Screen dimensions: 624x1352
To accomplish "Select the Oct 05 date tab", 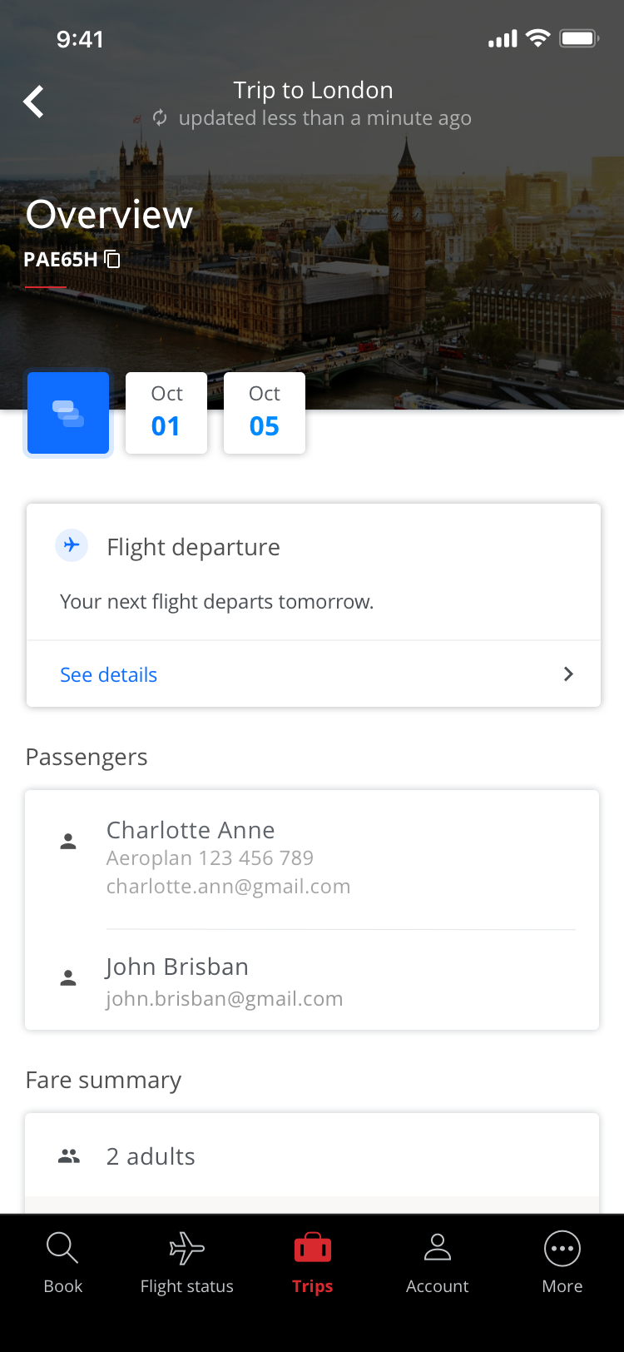I will click(265, 413).
